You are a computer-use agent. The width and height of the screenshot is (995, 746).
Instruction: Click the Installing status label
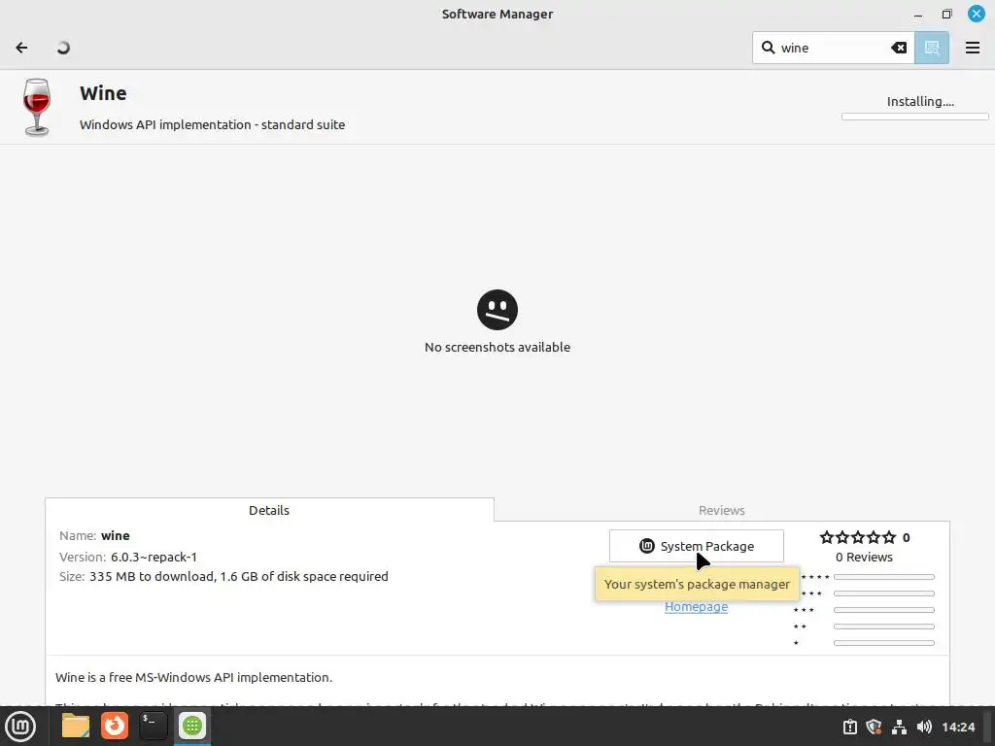tap(920, 101)
